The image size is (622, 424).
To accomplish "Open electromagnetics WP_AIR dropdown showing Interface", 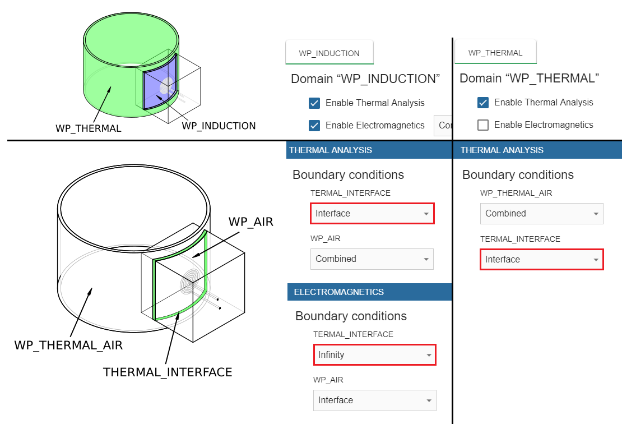I will point(374,400).
